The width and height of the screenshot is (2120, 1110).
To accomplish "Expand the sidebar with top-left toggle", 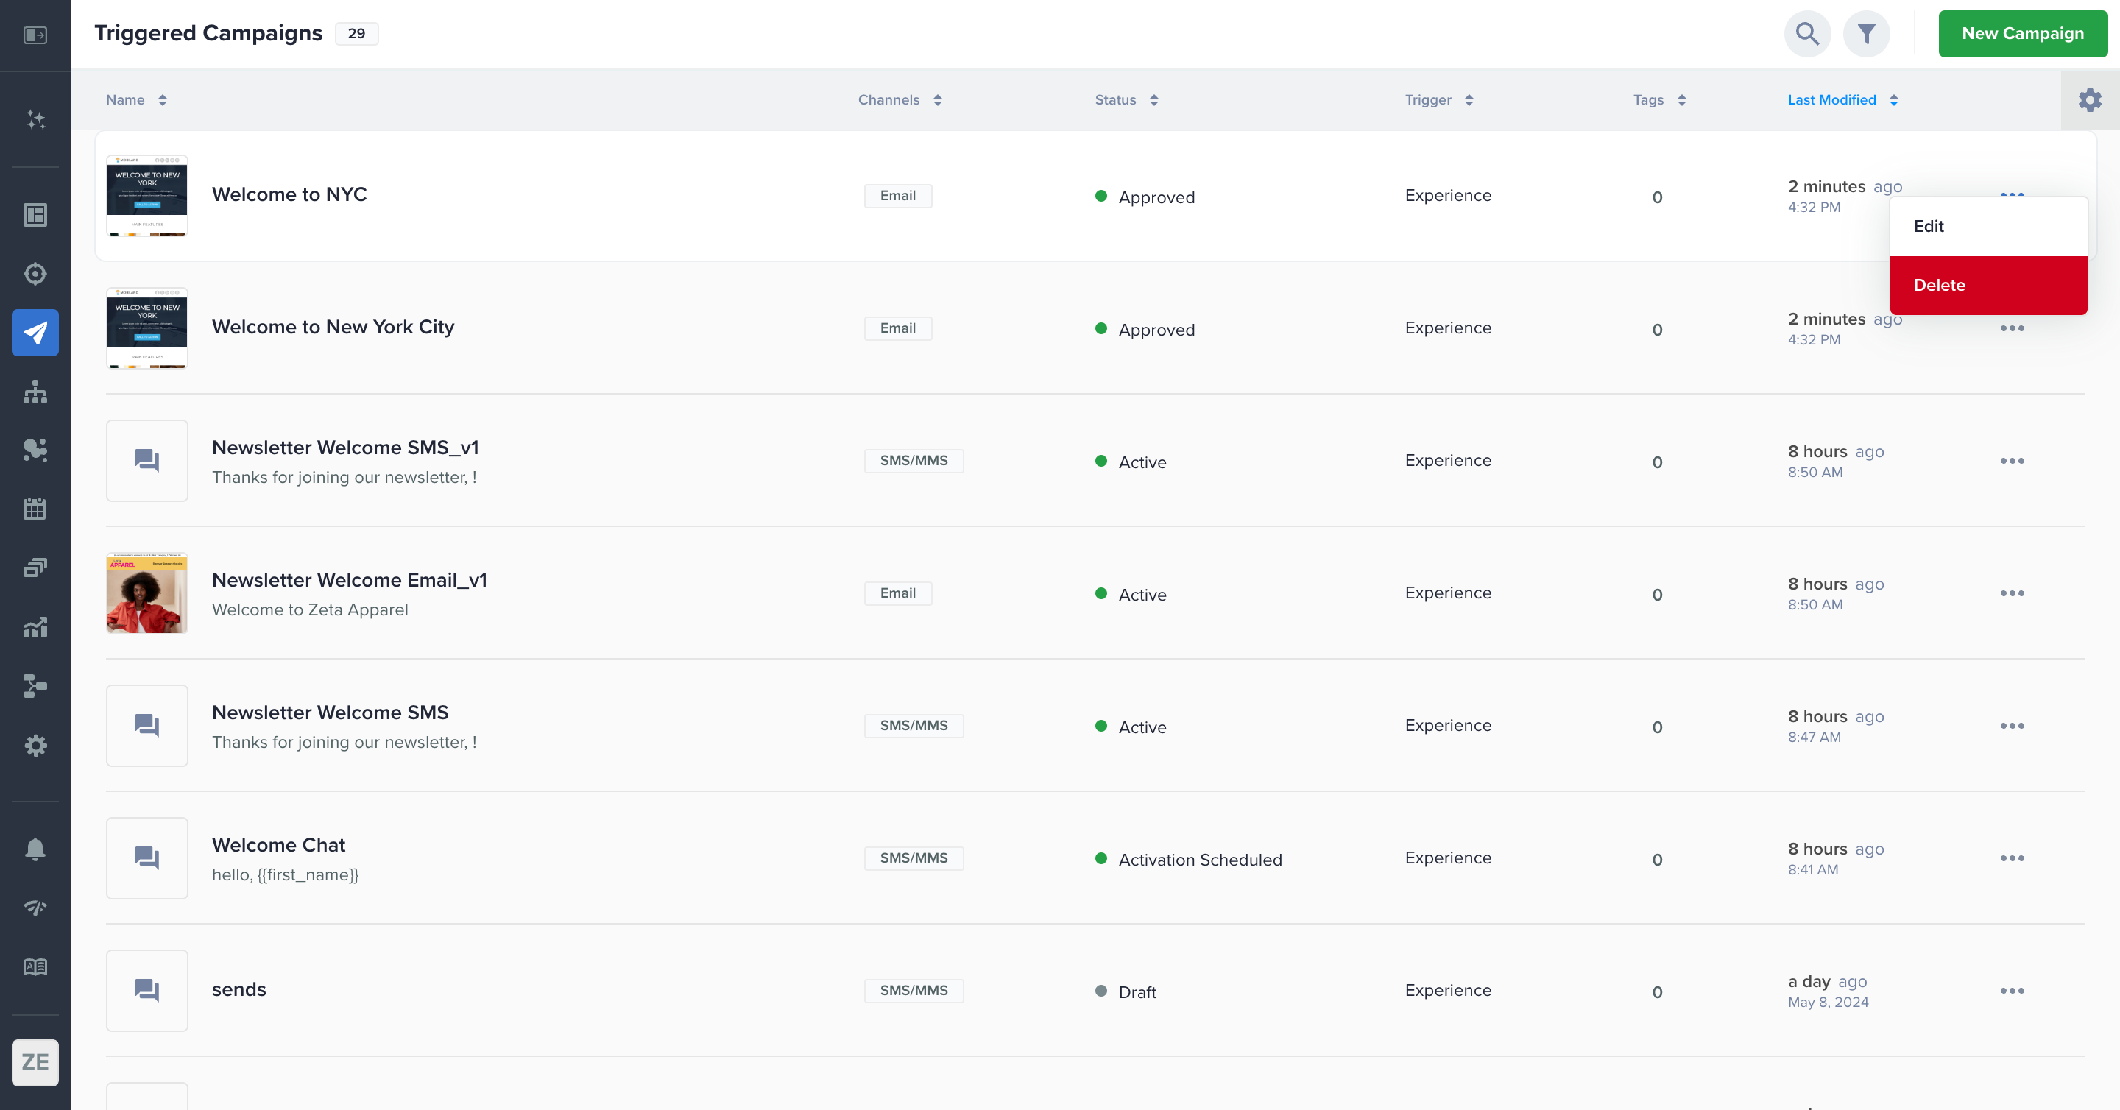I will coord(35,35).
